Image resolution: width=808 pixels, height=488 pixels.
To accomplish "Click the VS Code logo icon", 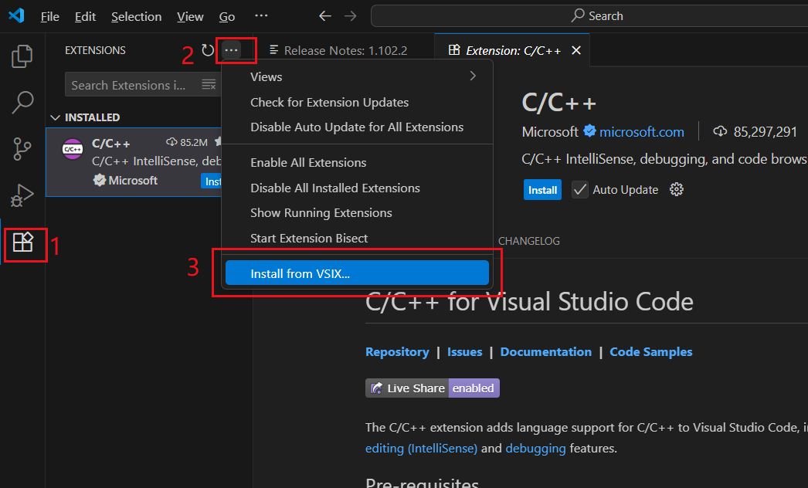I will click(x=16, y=15).
